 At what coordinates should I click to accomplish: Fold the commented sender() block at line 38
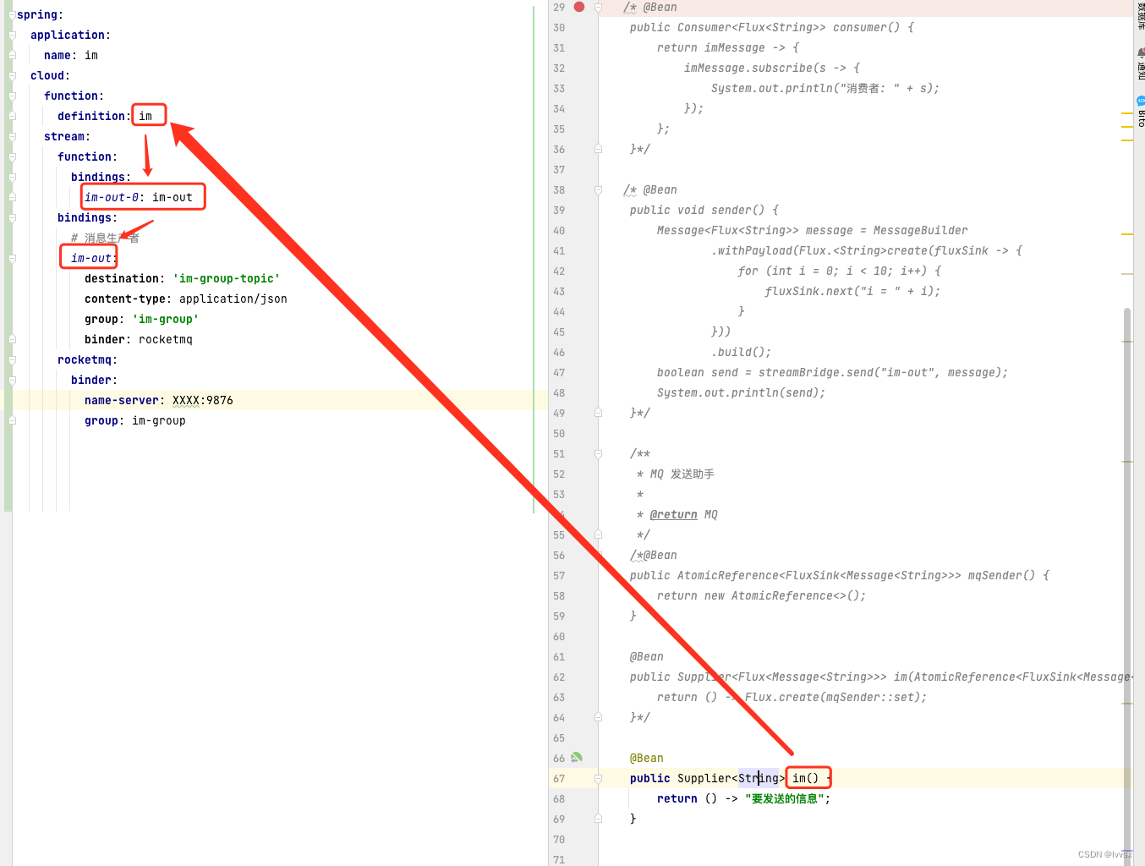click(x=598, y=190)
